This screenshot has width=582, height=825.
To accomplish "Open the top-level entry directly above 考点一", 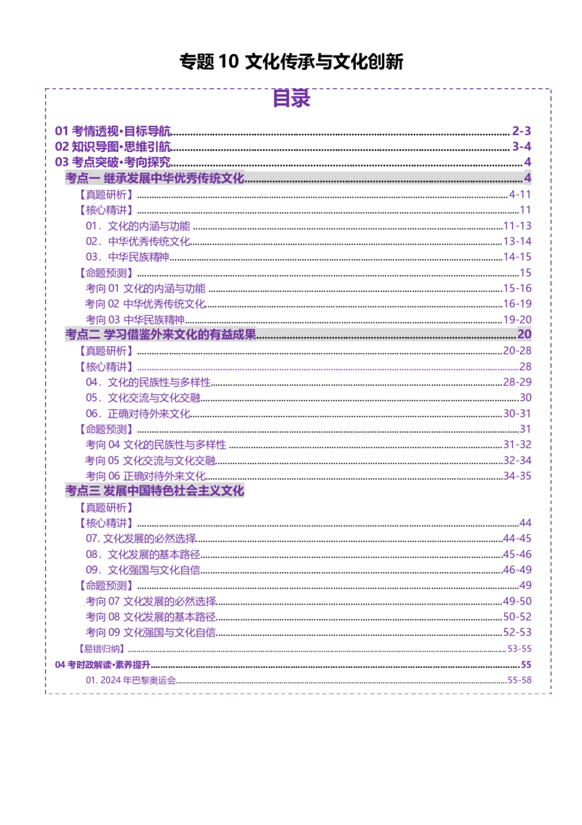I will [x=113, y=161].
